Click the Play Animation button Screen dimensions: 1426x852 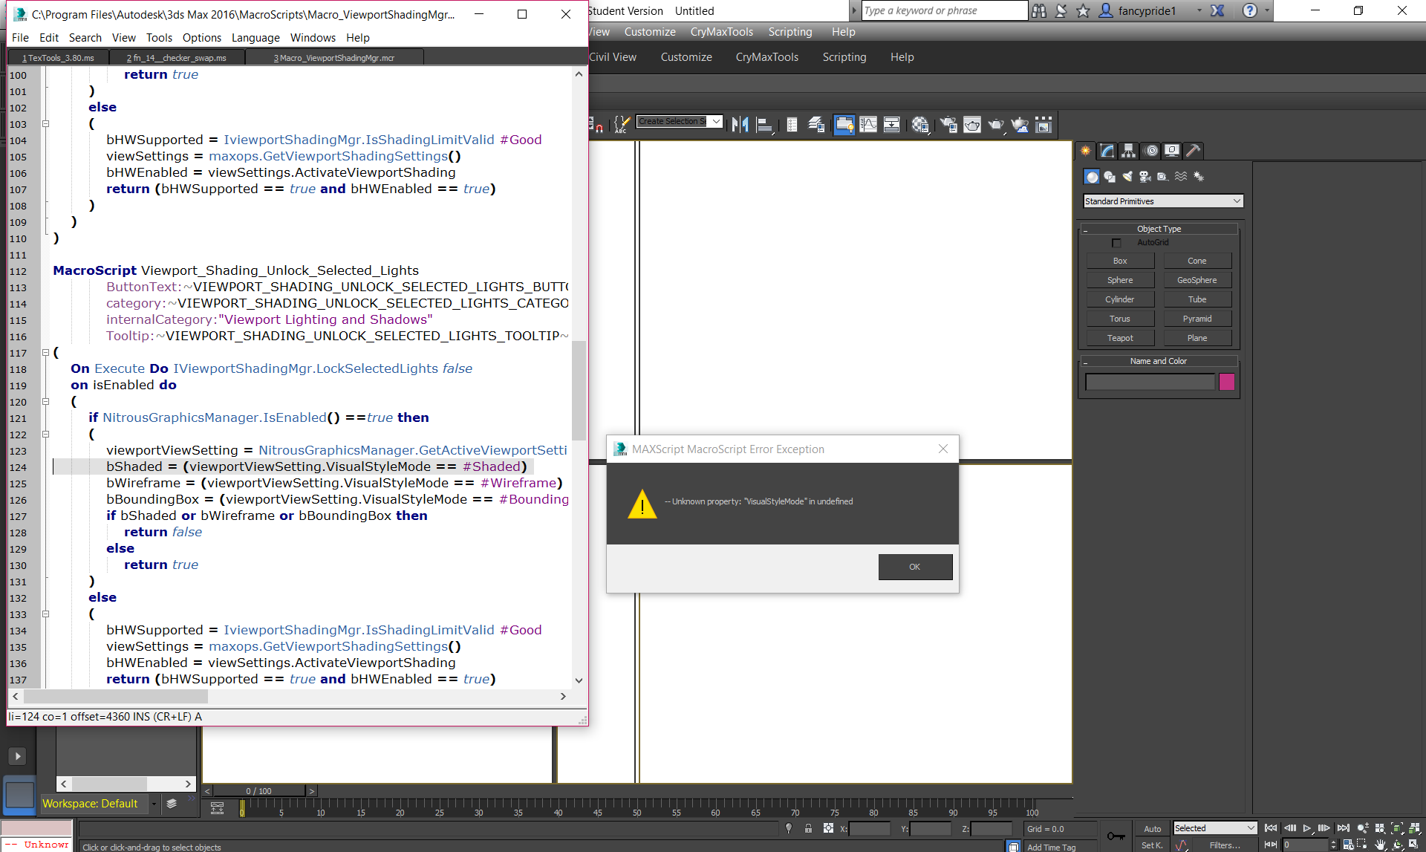pos(1307,828)
